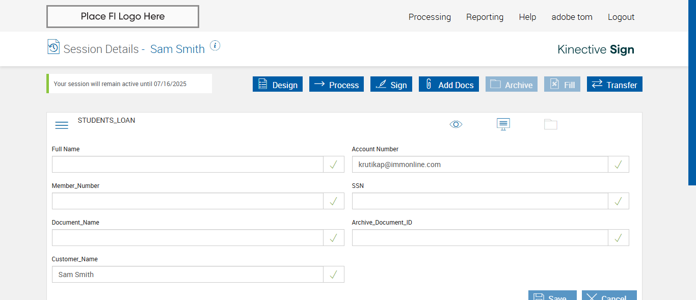This screenshot has width=696, height=300.
Task: Open the Reporting menu
Action: [x=485, y=17]
